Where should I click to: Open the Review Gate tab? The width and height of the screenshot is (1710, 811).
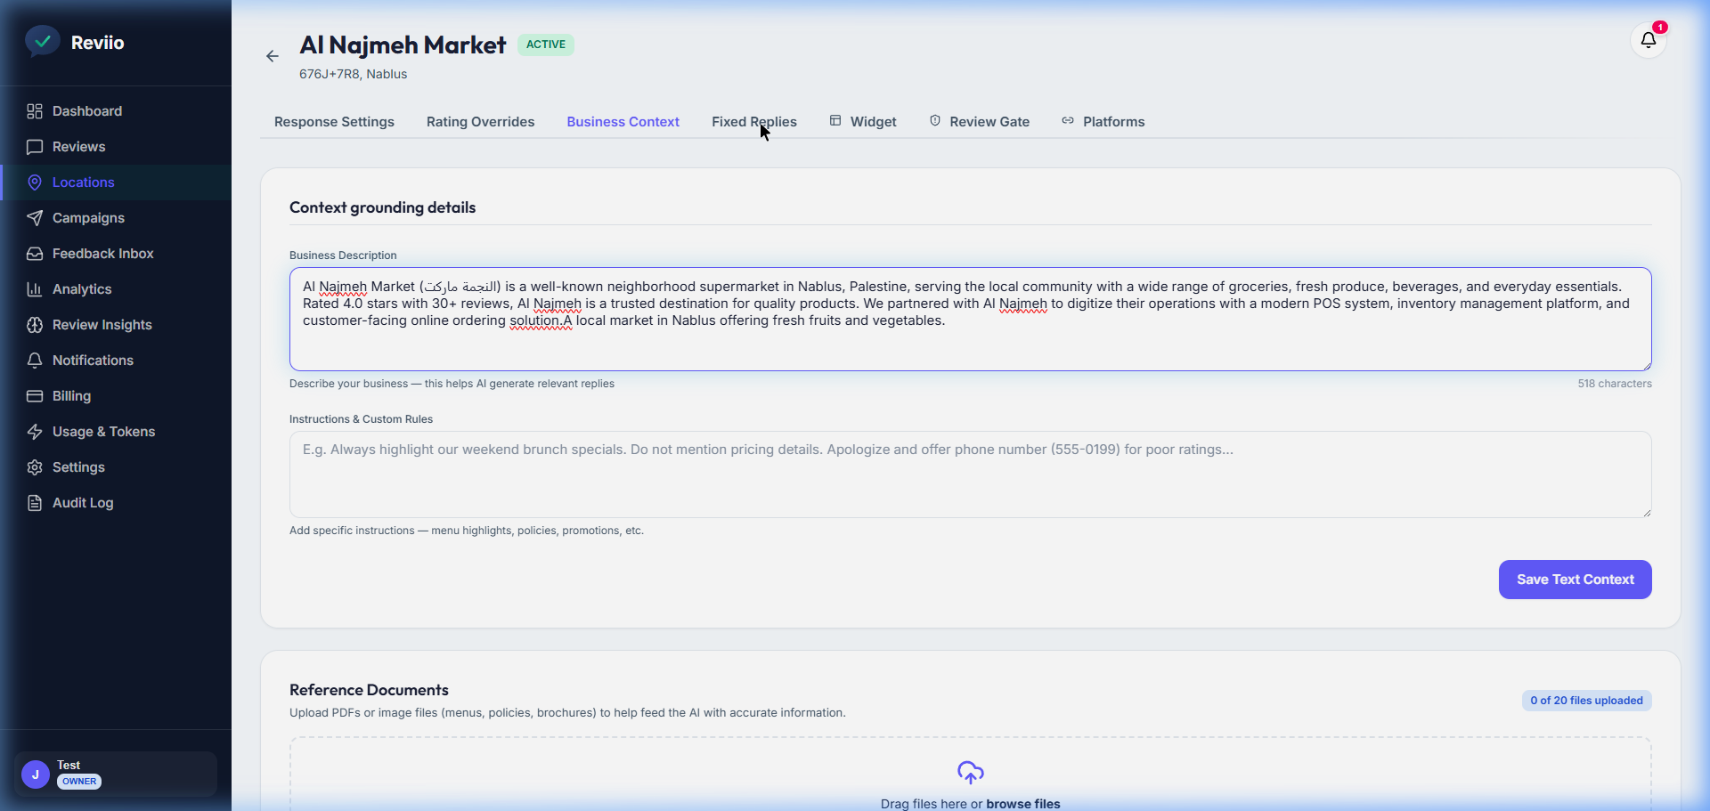[x=980, y=122]
